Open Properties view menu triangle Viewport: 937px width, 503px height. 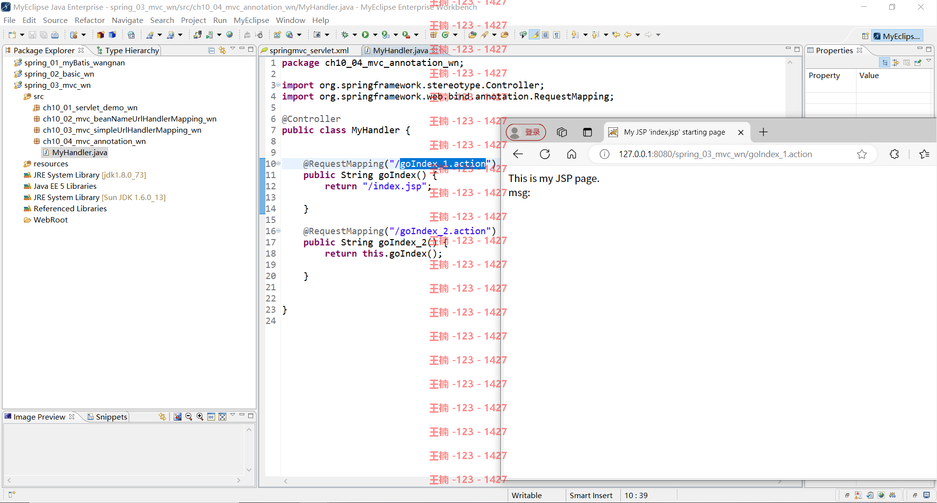(x=929, y=60)
